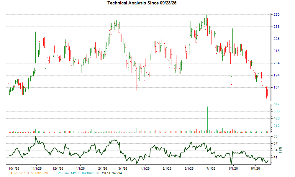Click the 41 RSI axis label
The height and width of the screenshot is (177, 295).
click(x=276, y=157)
